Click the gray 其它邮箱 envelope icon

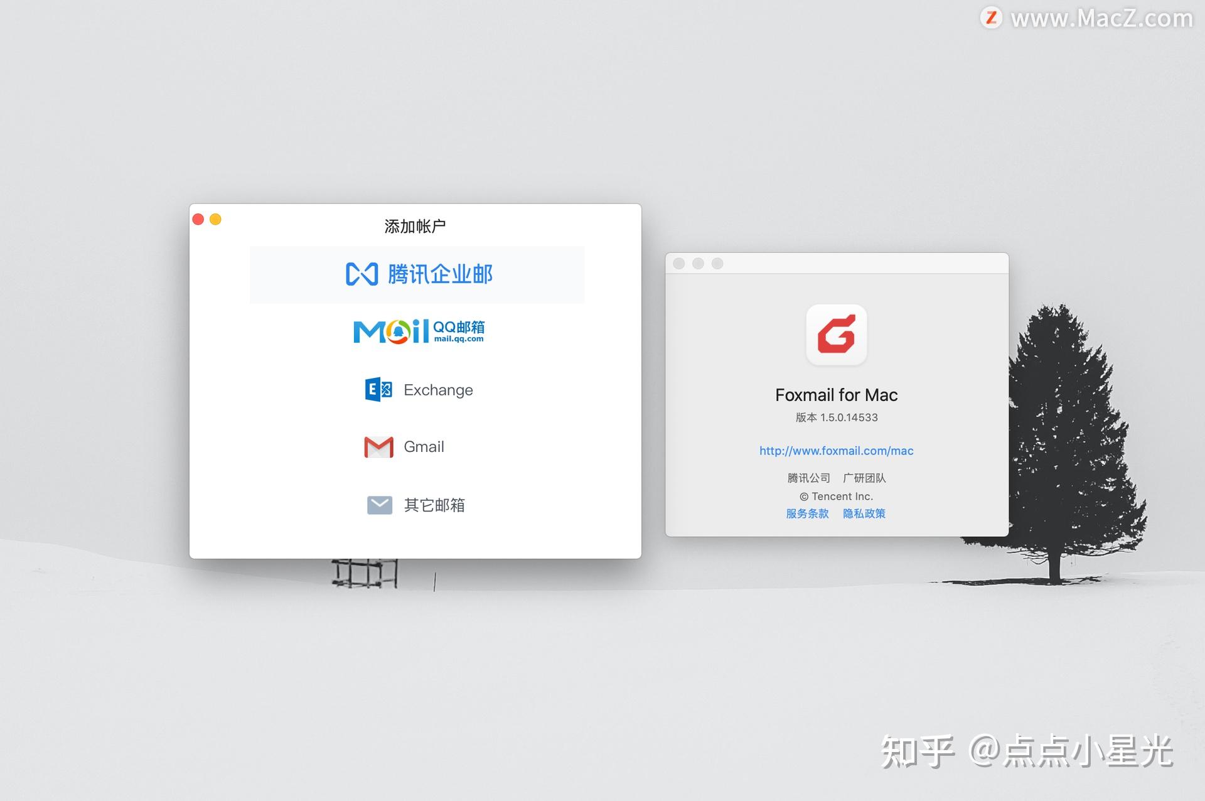tap(378, 504)
